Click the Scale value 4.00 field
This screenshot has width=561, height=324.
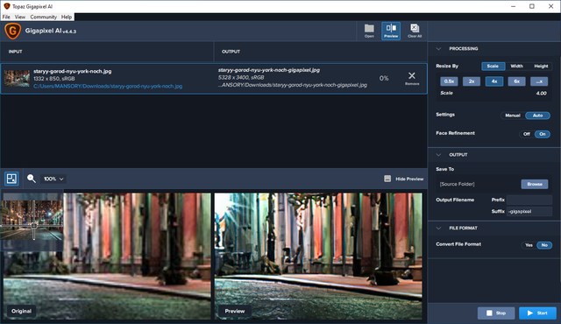(x=542, y=93)
